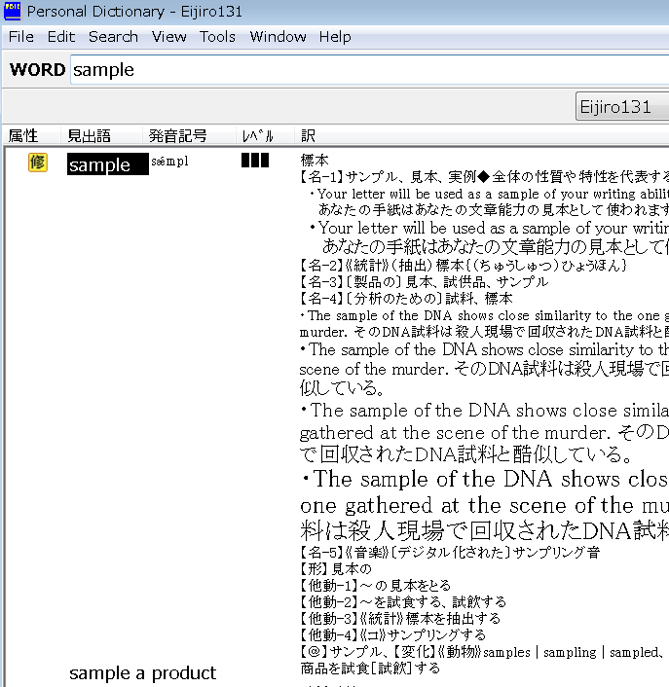Click the Eijiro131 dictionary group button
The image size is (669, 687).
pyautogui.click(x=622, y=106)
